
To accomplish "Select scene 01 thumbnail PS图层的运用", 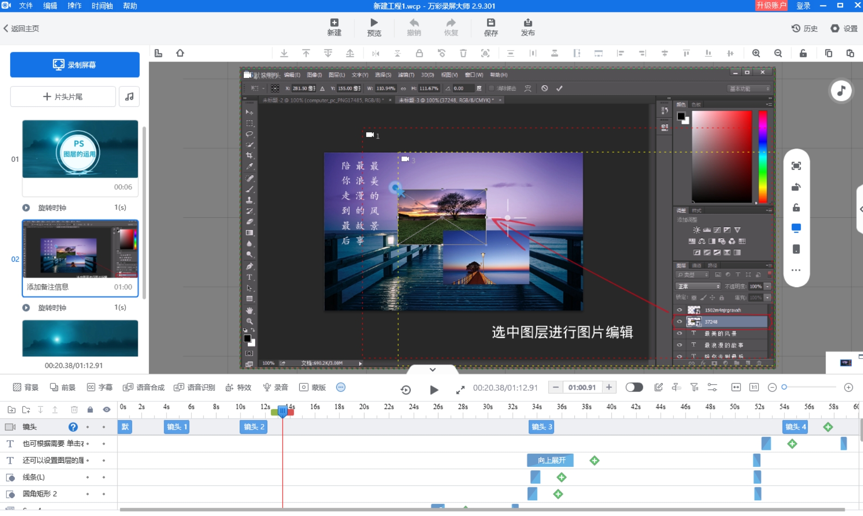I will [x=80, y=149].
